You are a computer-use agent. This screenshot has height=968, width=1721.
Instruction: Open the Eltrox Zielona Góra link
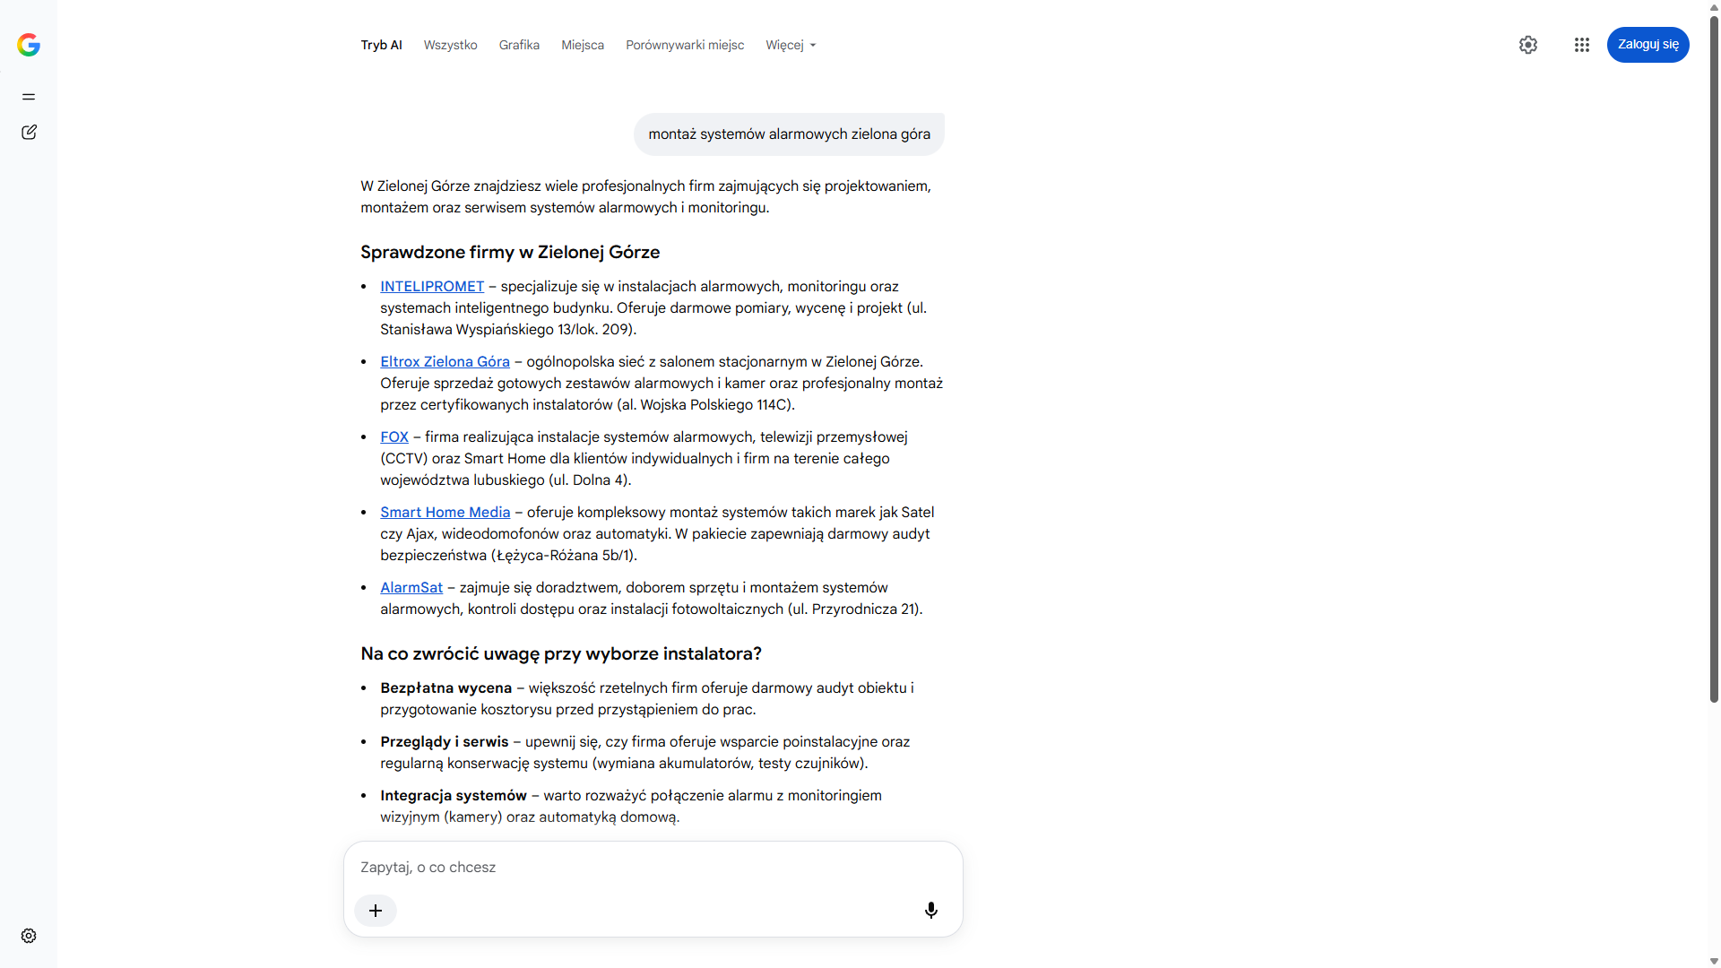(x=445, y=362)
